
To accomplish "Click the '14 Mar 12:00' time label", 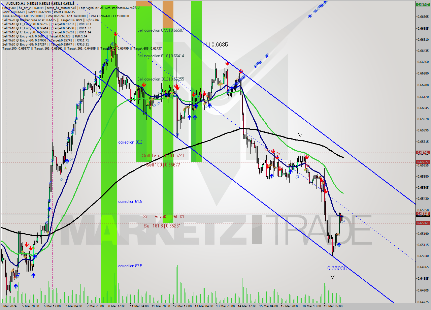I will point(247,306).
